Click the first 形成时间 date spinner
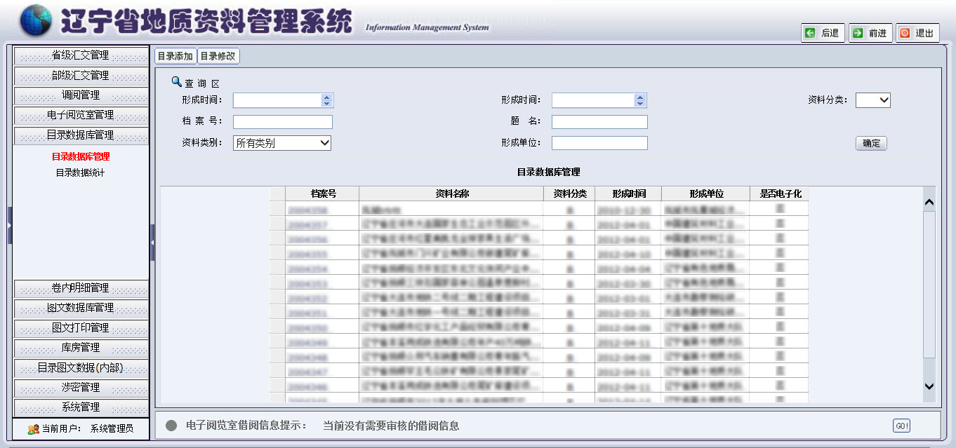This screenshot has height=448, width=956. (x=326, y=100)
